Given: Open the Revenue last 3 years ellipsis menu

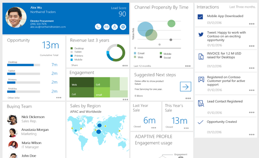Looking at the screenshot, I should [125, 65].
